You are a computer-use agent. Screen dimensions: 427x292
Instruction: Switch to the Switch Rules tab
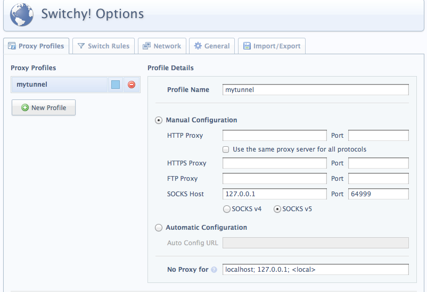pos(103,46)
